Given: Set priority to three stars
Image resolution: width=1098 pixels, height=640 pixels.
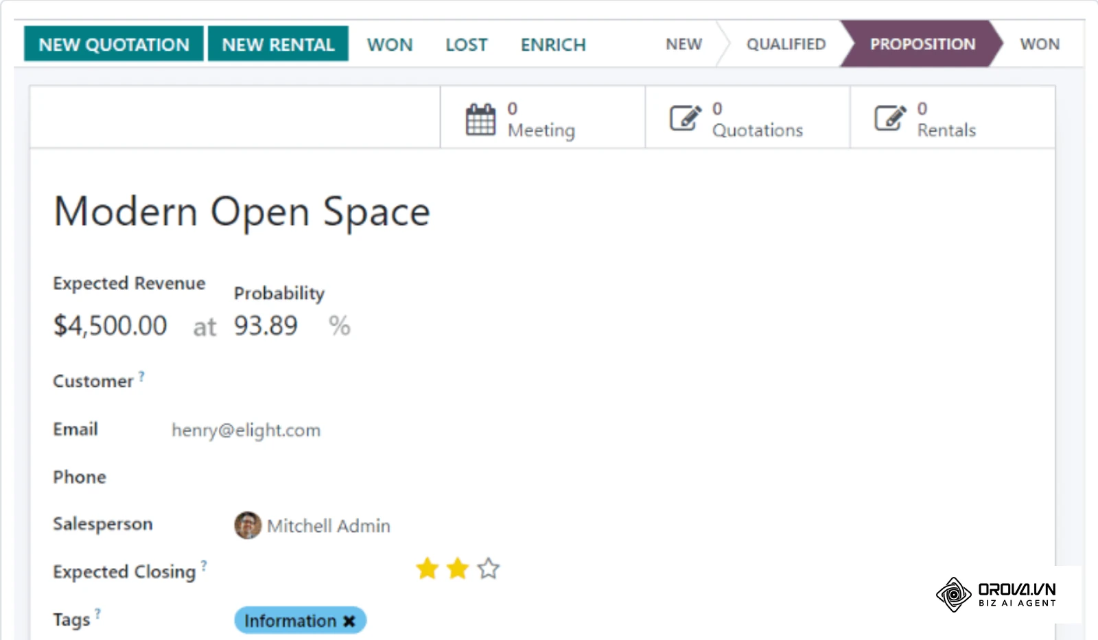Looking at the screenshot, I should point(489,568).
